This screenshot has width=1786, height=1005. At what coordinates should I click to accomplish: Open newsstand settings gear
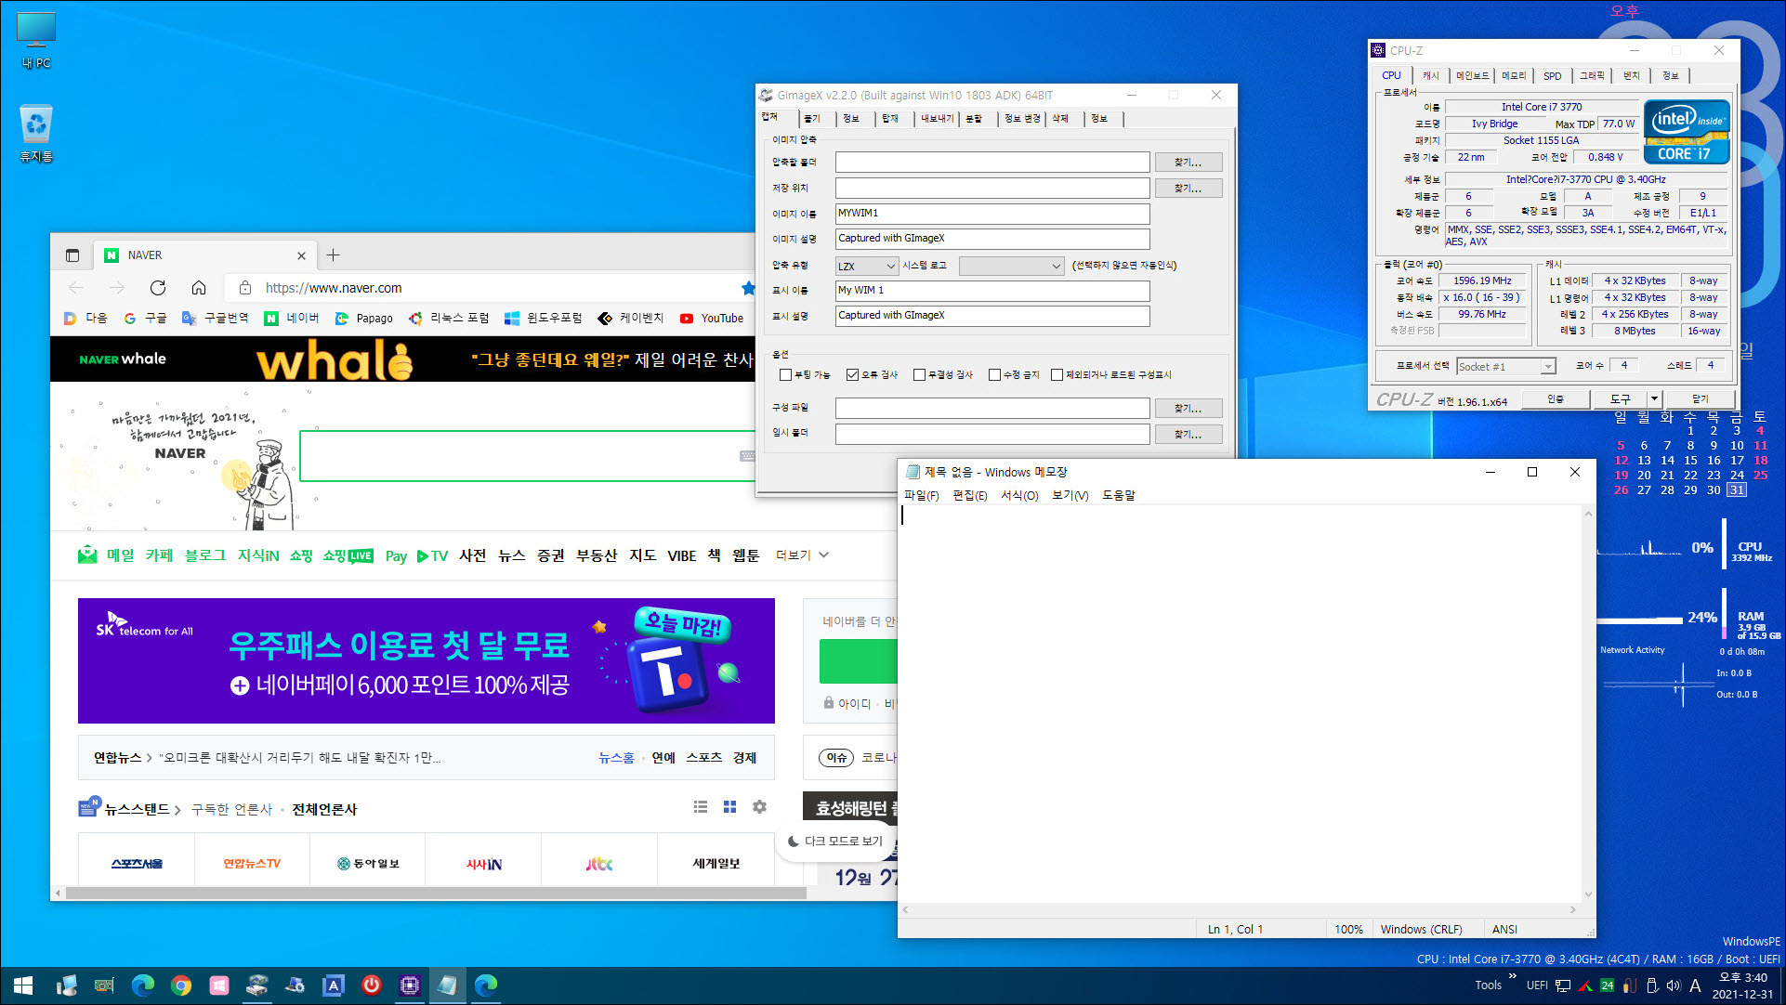[x=759, y=807]
